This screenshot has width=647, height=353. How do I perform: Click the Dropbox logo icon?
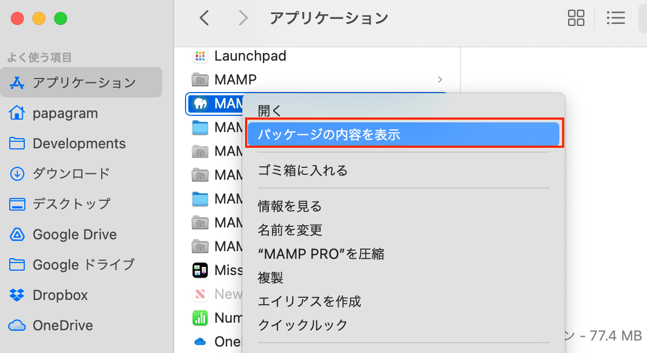click(x=17, y=295)
